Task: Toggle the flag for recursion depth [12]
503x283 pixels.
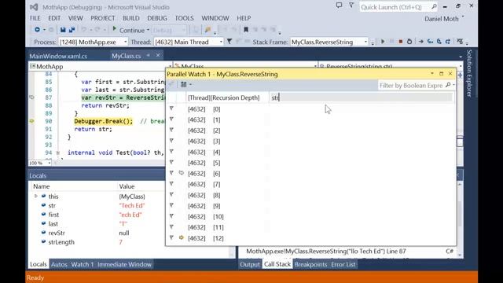Action: (171, 237)
